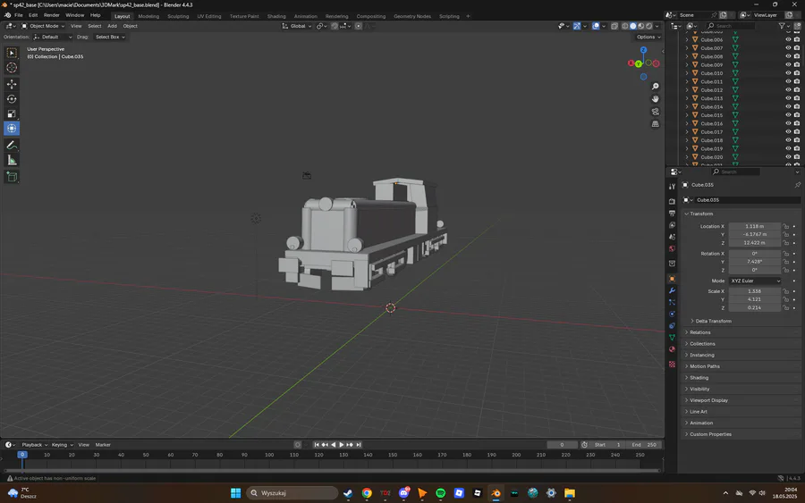This screenshot has height=503, width=805.
Task: Select the Measure tool
Action: 12,161
